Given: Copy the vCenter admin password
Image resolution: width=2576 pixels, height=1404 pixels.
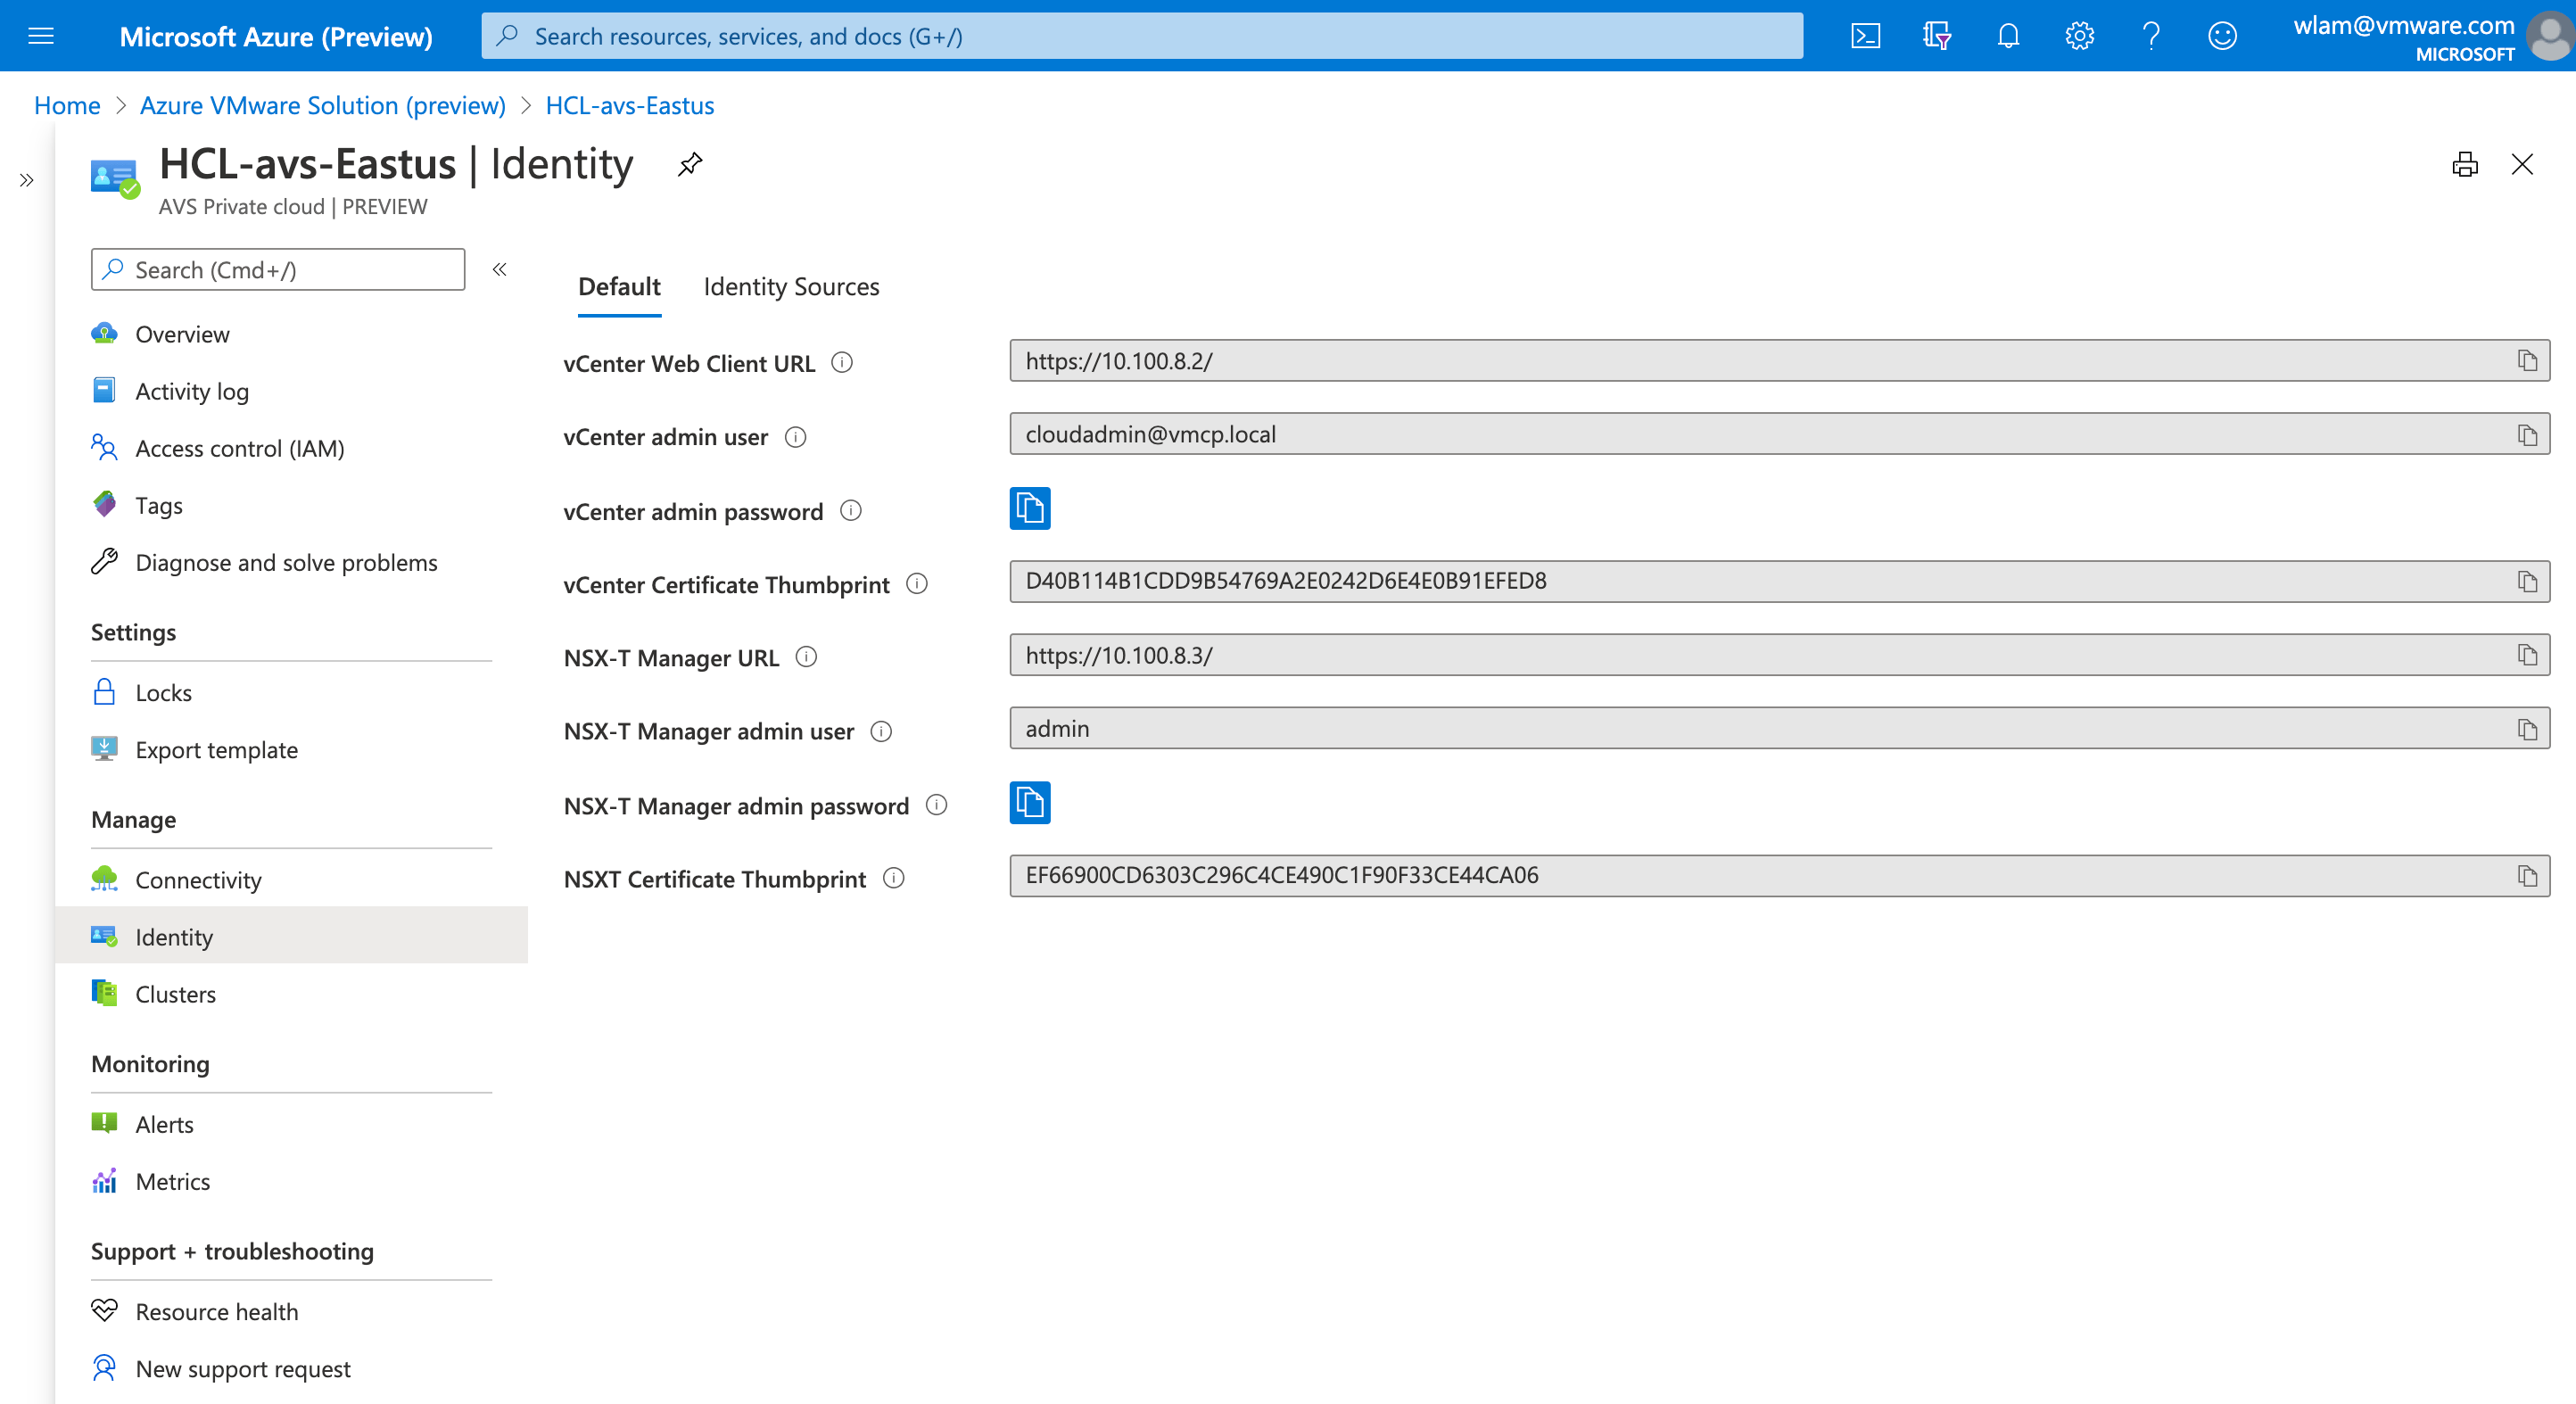Looking at the screenshot, I should (x=1030, y=508).
